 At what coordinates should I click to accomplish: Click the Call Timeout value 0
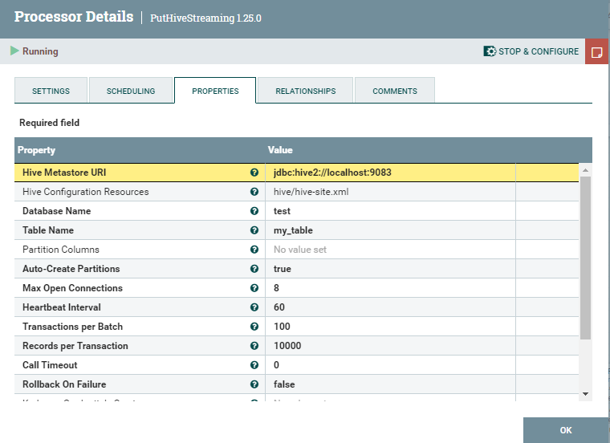276,365
